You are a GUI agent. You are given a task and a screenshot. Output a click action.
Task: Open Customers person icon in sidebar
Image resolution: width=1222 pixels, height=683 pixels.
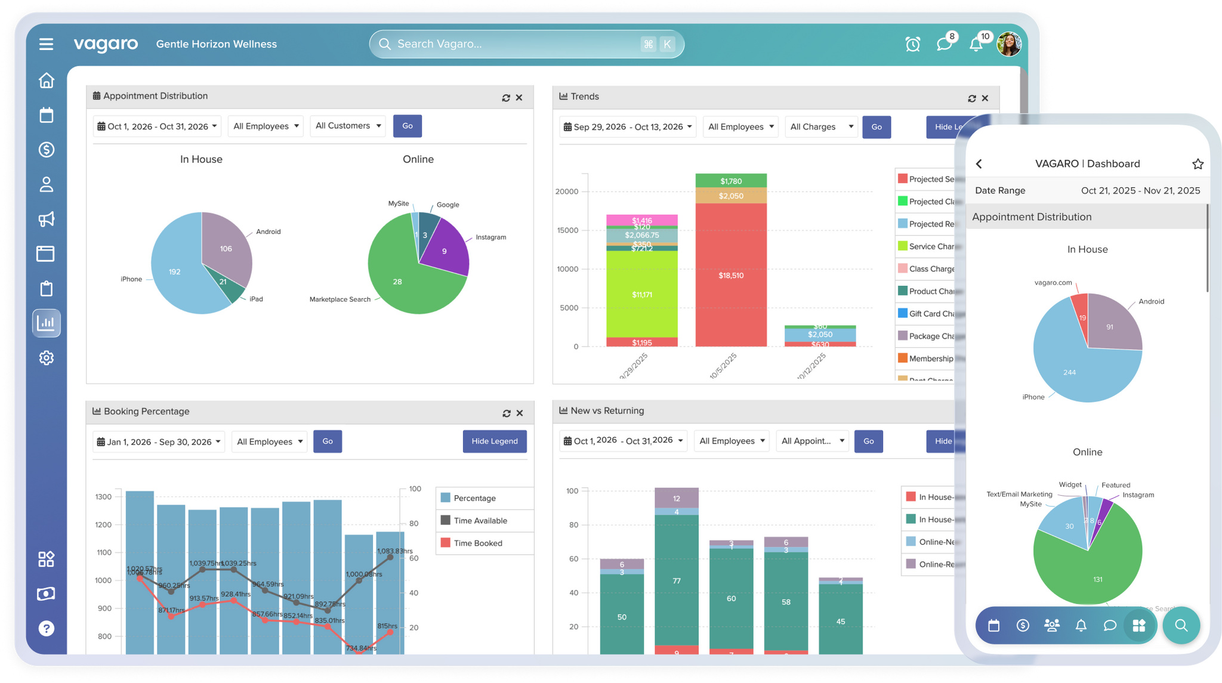[46, 184]
